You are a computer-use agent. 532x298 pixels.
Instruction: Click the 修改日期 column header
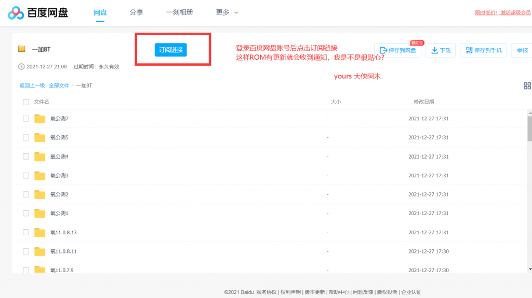pyautogui.click(x=424, y=102)
